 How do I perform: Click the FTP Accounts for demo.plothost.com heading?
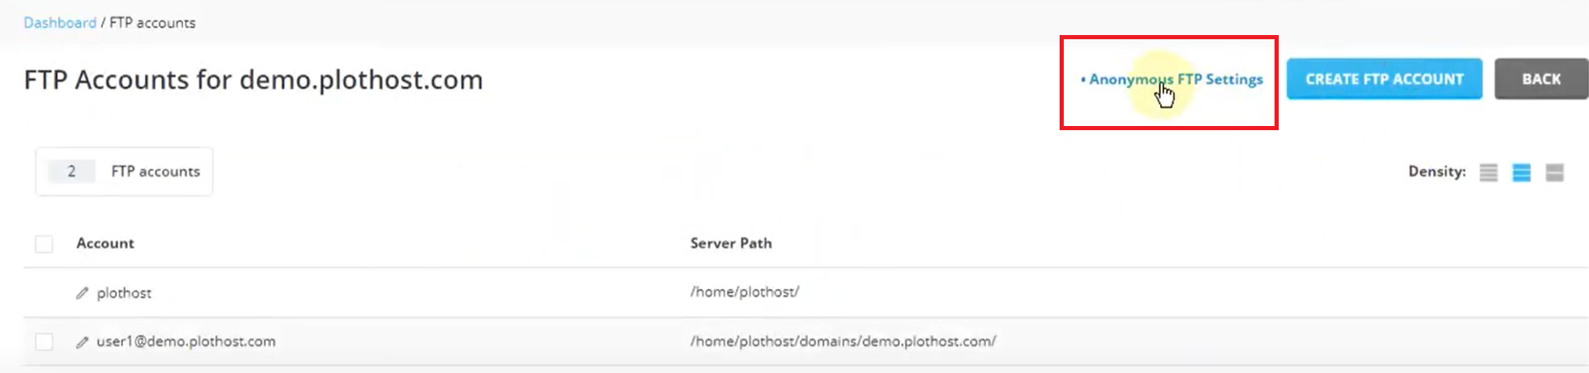click(253, 79)
